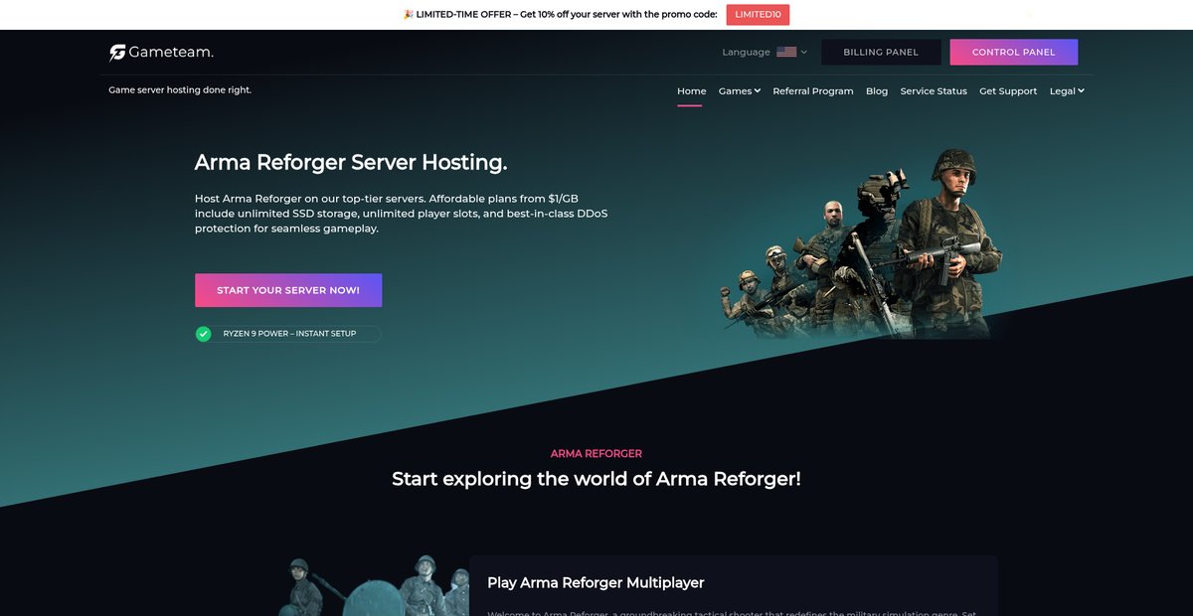Expand the Games menu
1193x616 pixels.
pyautogui.click(x=740, y=91)
